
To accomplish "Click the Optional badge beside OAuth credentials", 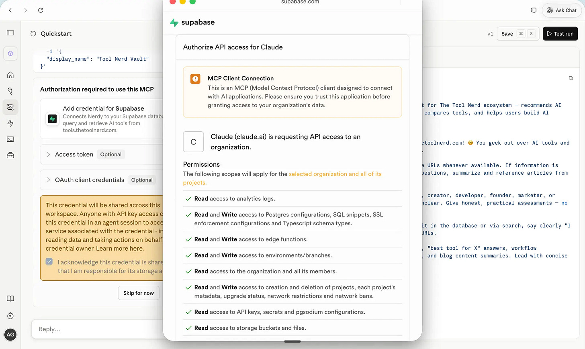I will 142,180.
